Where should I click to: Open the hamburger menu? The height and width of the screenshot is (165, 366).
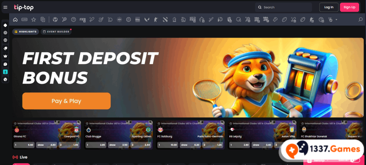[5, 7]
